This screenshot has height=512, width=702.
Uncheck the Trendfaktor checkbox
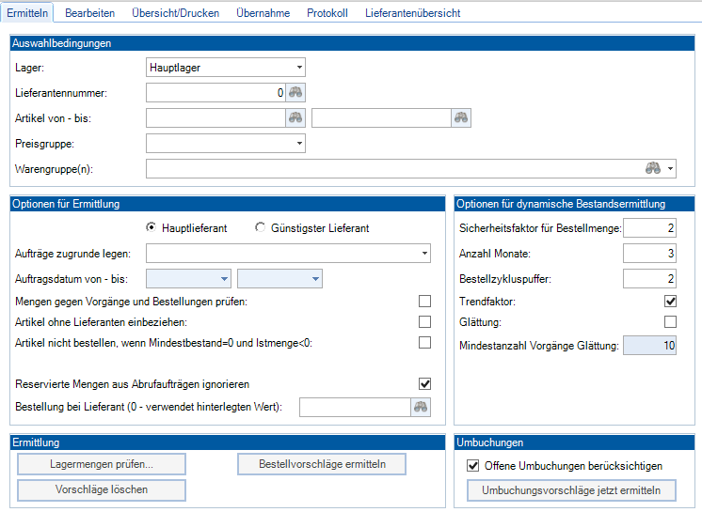(x=670, y=301)
